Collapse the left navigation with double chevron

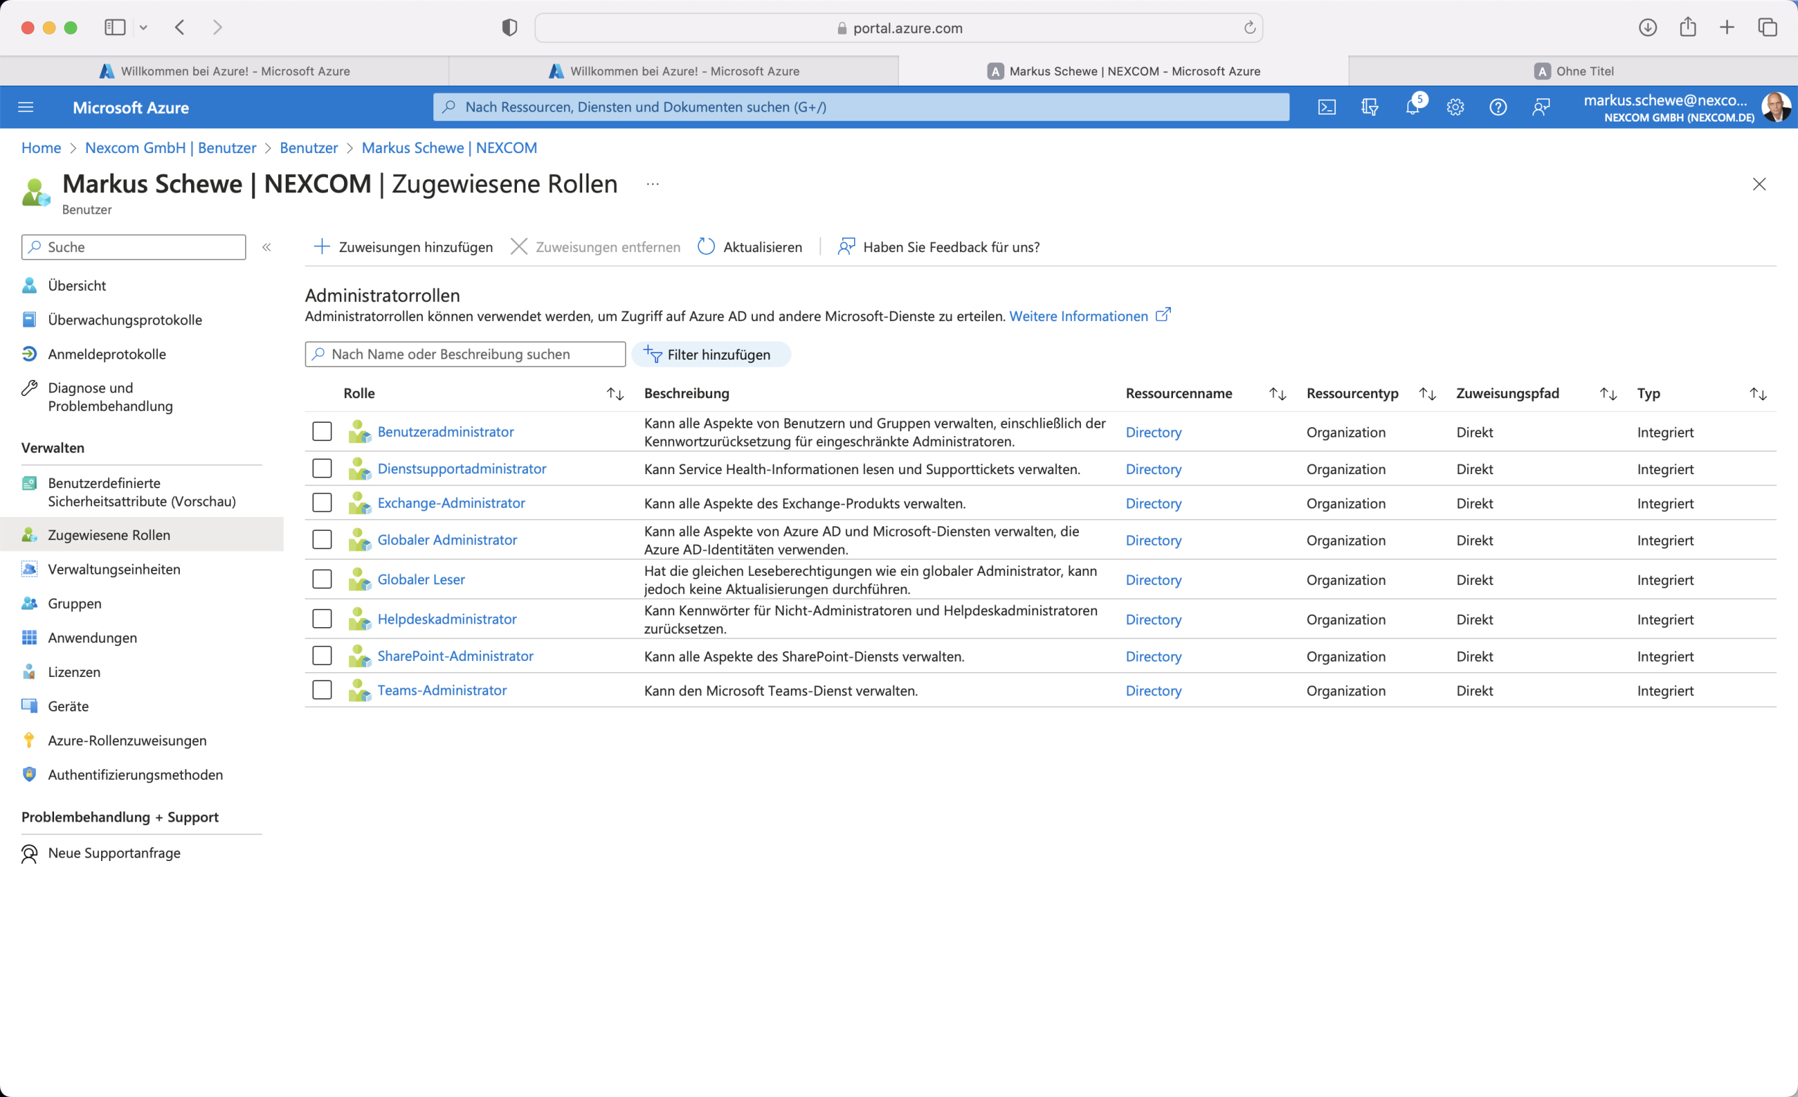pyautogui.click(x=267, y=247)
